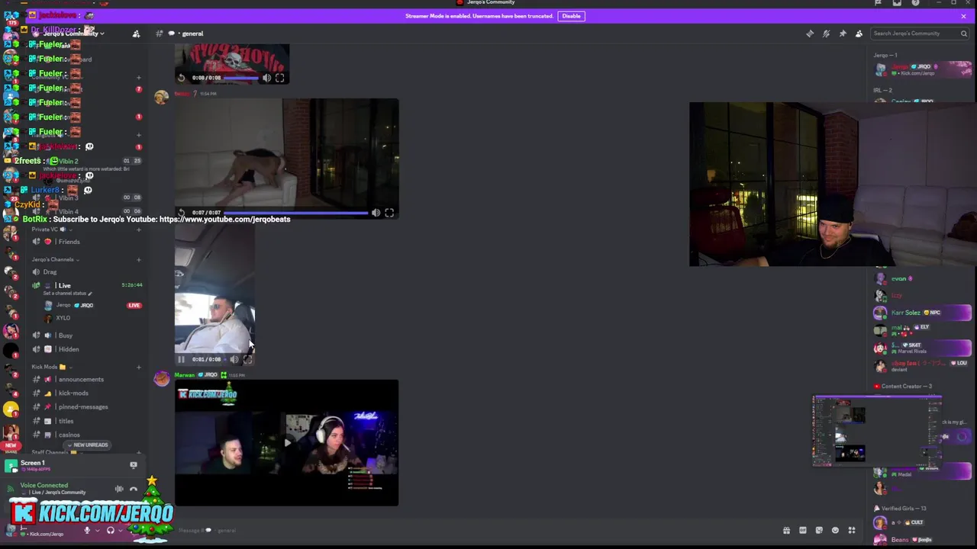The width and height of the screenshot is (977, 549).
Task: Stop streaming Screen 1
Action: point(134,464)
